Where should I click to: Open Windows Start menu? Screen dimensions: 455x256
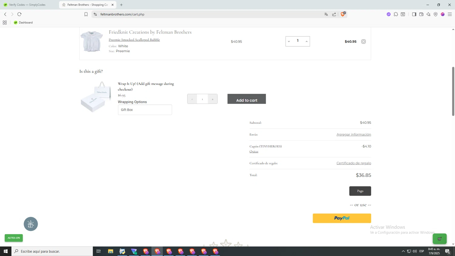click(x=5, y=251)
